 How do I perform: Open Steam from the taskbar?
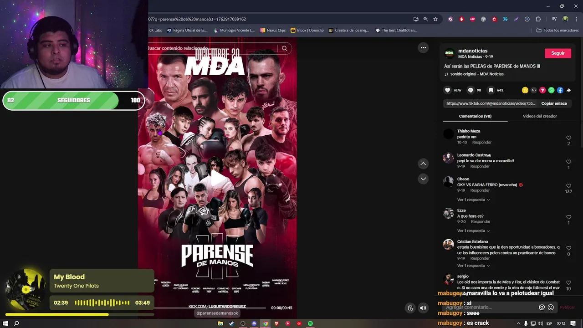tap(231, 323)
